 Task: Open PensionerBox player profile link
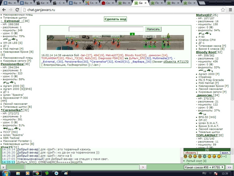(x=12, y=64)
